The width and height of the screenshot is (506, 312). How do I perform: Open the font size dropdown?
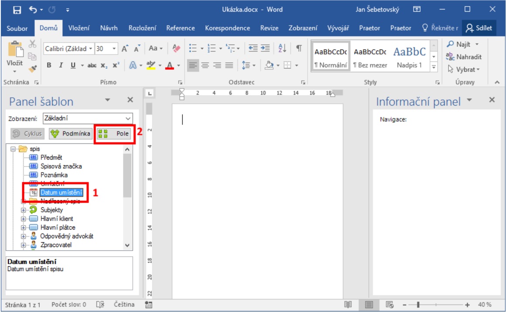(114, 49)
